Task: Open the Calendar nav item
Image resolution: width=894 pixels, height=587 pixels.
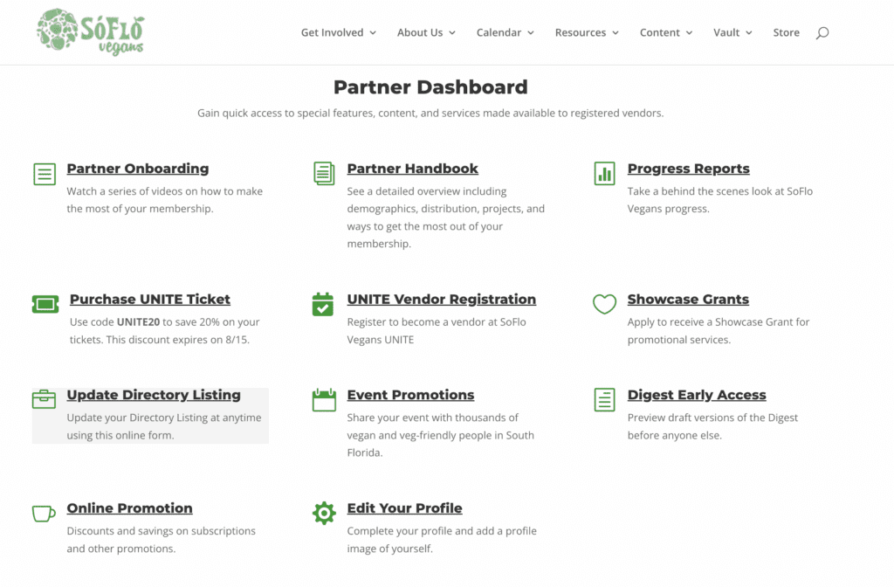Action: click(499, 32)
